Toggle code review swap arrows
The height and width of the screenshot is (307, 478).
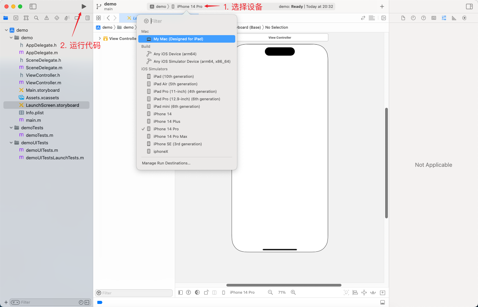(363, 18)
